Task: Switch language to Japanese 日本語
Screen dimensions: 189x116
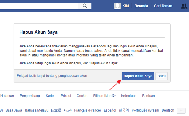Action: pyautogui.click(x=56, y=110)
